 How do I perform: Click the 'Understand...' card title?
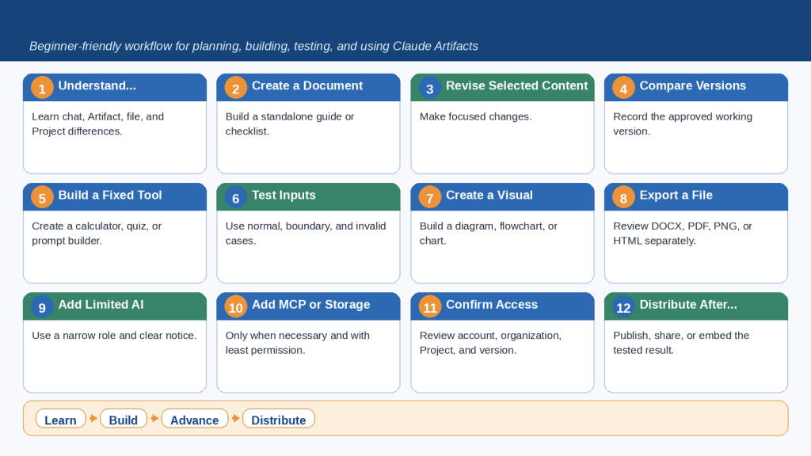pyautogui.click(x=97, y=85)
